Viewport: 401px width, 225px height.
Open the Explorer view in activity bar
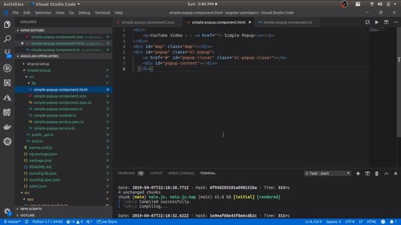tap(7, 24)
